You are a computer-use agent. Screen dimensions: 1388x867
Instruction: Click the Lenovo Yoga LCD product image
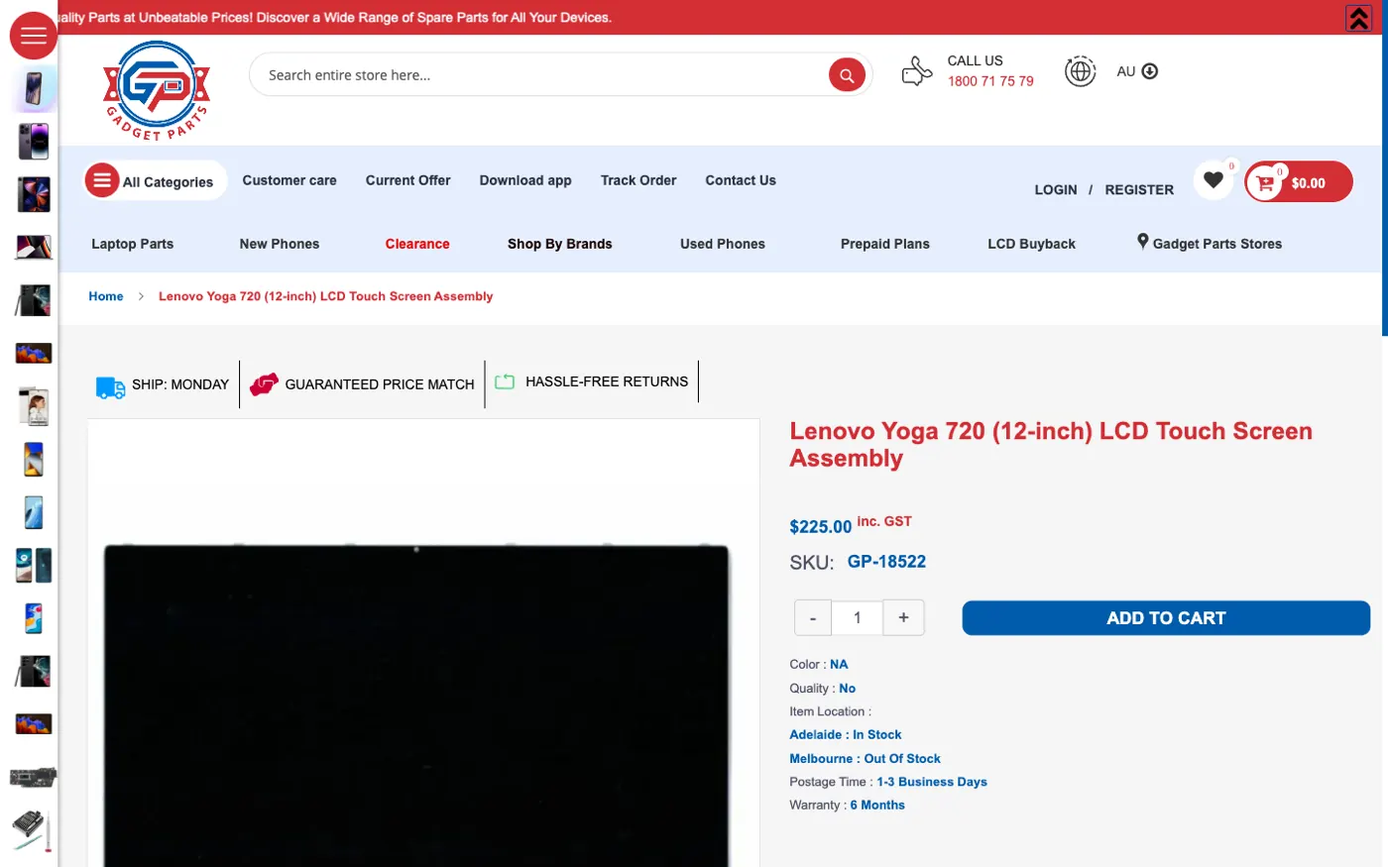416,705
